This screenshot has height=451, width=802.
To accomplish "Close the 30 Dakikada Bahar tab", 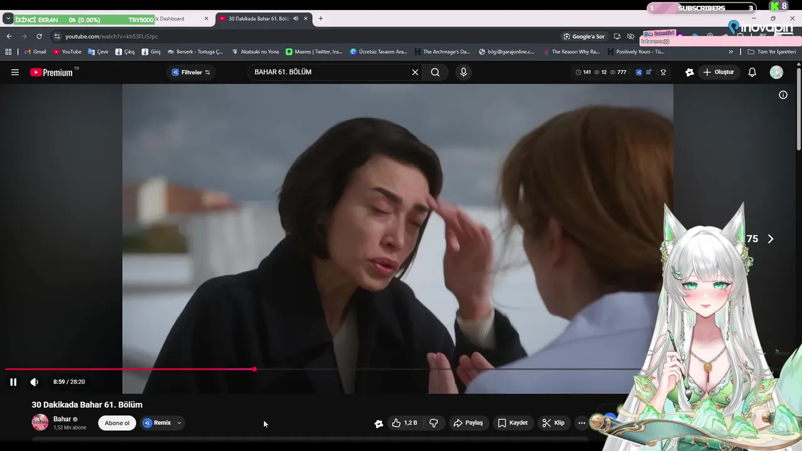I will point(306,19).
